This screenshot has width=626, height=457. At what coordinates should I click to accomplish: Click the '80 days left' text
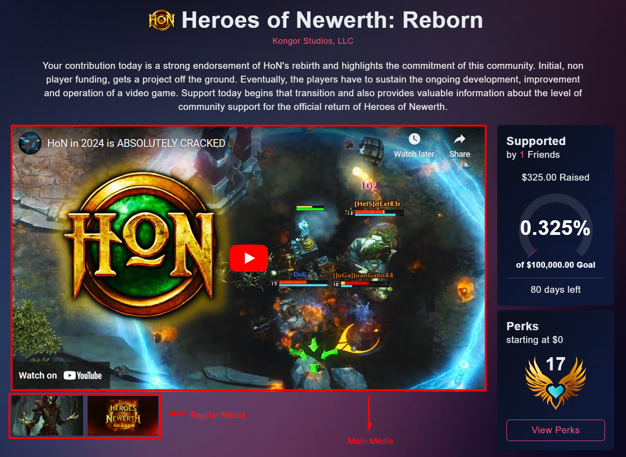pyautogui.click(x=555, y=290)
